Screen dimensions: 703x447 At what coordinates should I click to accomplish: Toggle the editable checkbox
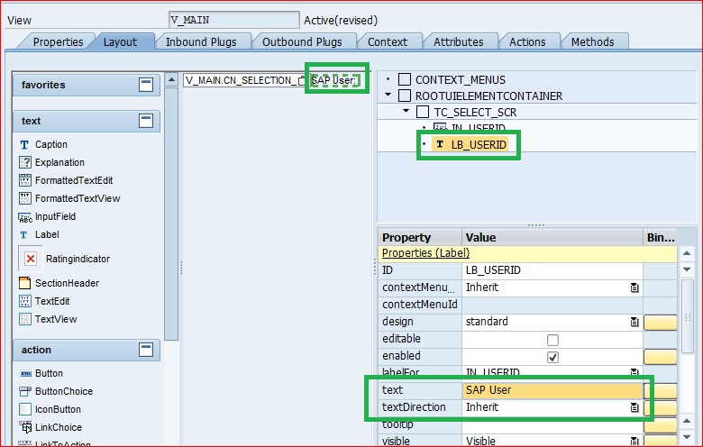(552, 340)
